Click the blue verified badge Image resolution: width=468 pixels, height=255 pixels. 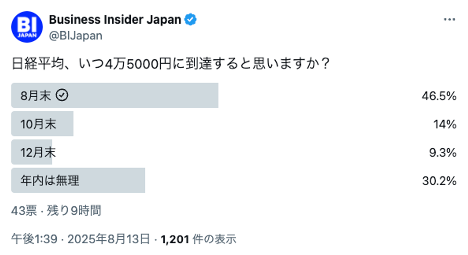[x=190, y=19]
